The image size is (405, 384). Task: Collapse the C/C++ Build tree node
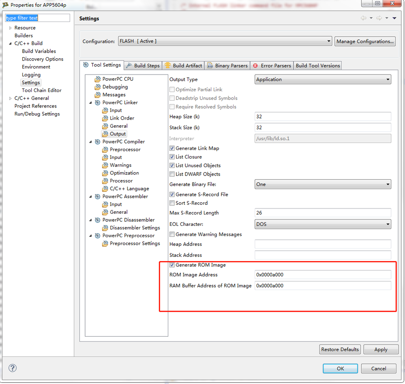point(10,43)
